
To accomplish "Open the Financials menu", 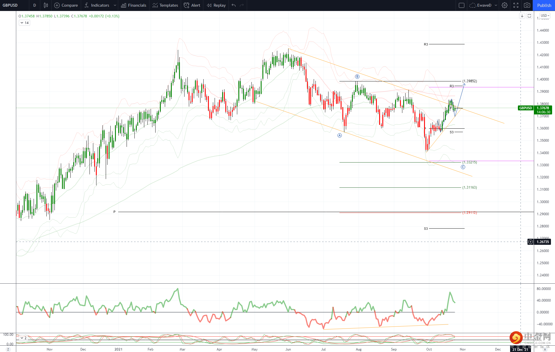I will click(134, 5).
